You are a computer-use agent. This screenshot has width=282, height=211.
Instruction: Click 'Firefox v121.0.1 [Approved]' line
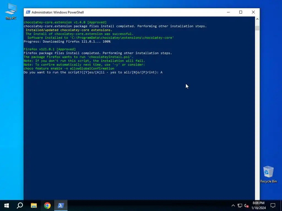coord(50,49)
